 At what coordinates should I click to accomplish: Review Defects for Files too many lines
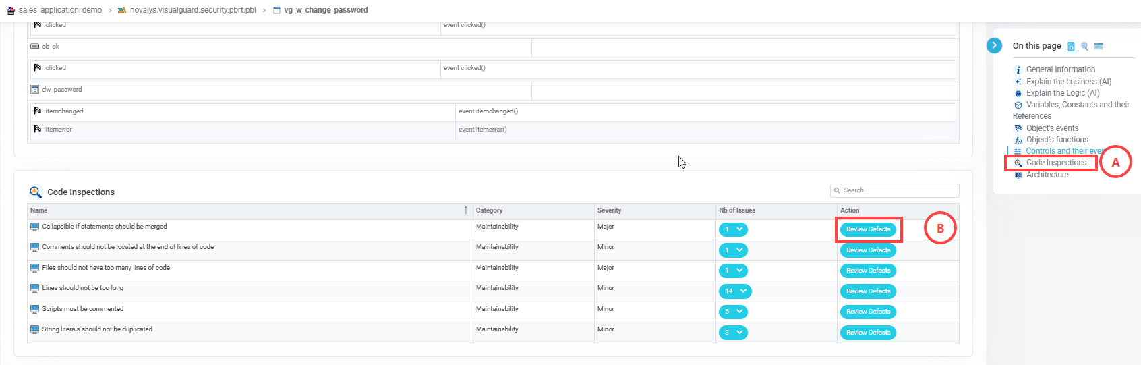click(868, 271)
